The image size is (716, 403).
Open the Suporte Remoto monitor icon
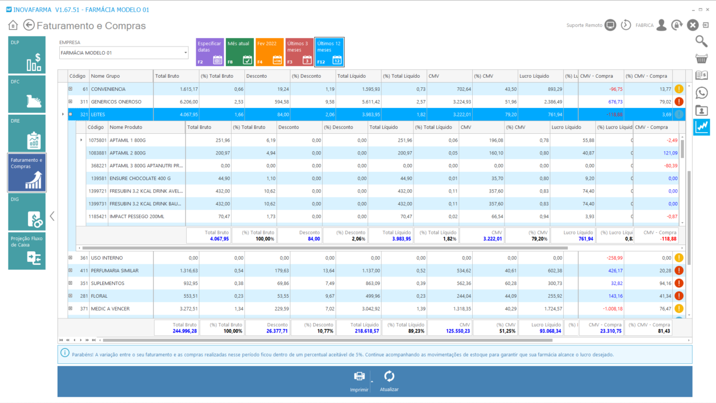point(610,25)
